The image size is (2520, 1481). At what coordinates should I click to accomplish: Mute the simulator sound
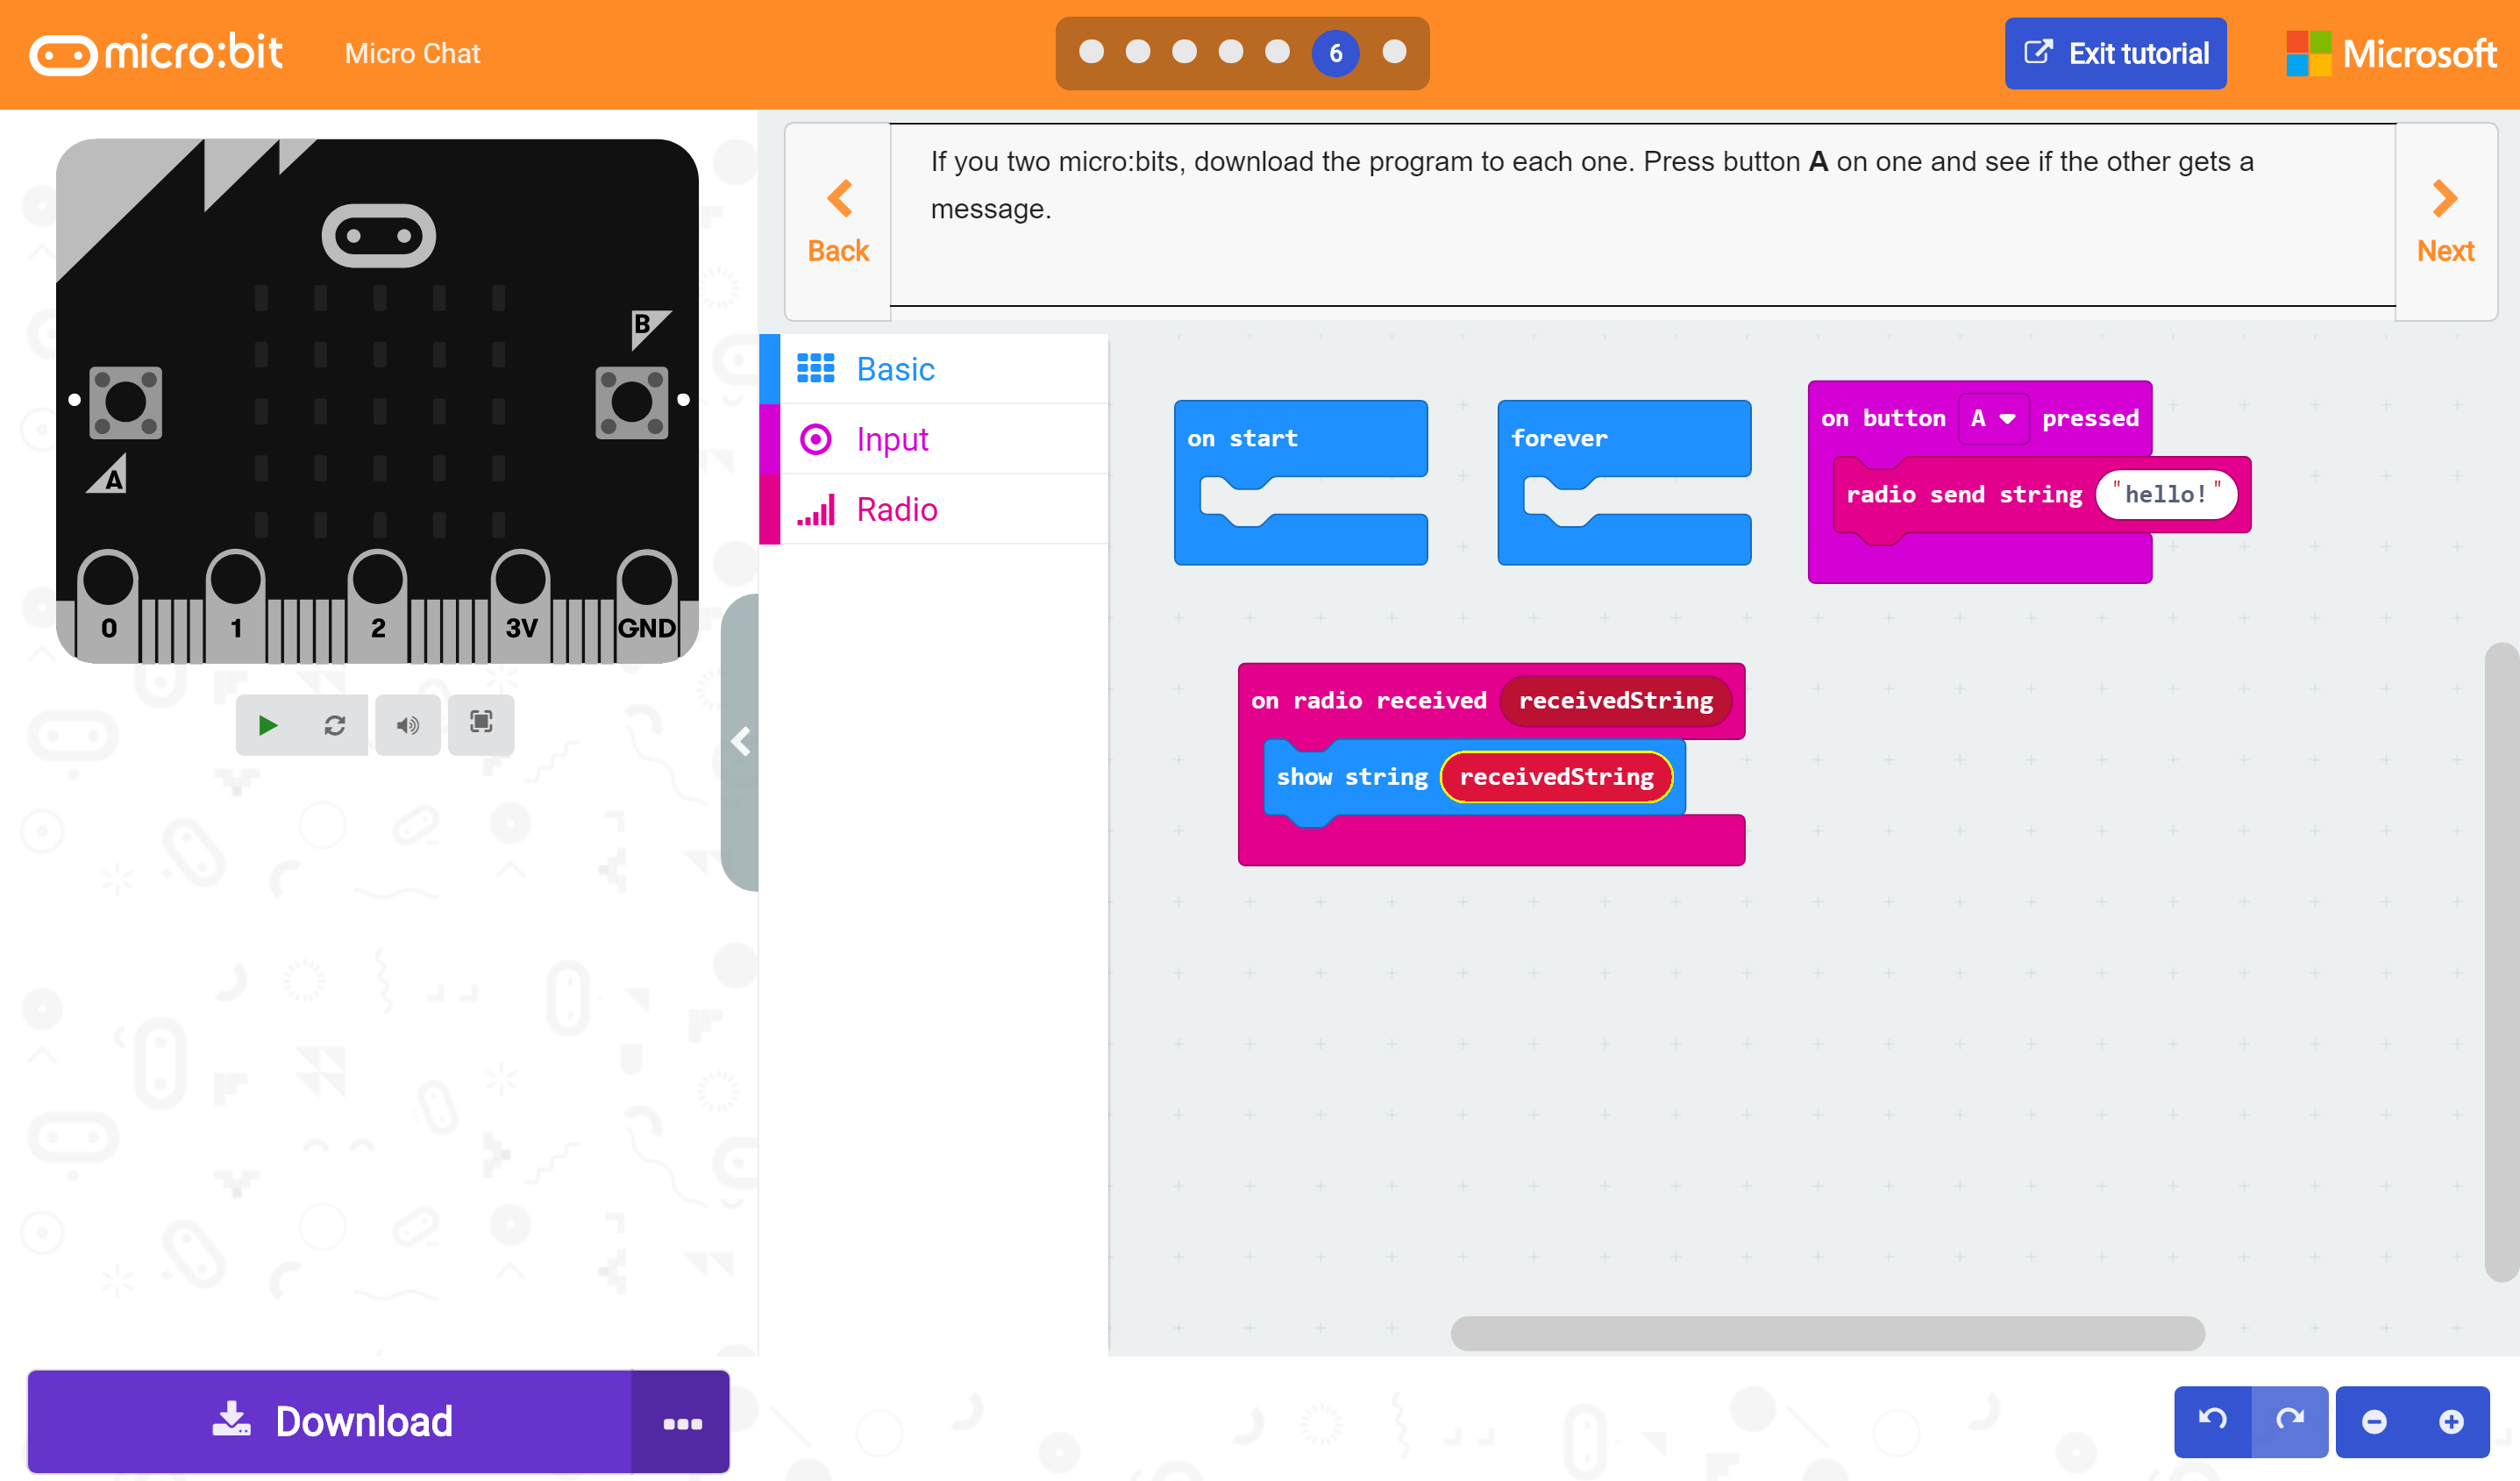[408, 725]
